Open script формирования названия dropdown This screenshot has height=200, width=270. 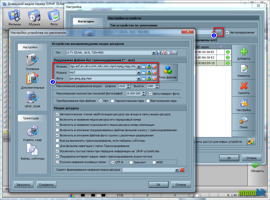coord(177,170)
